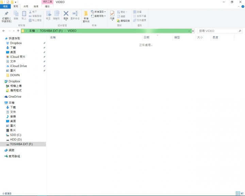The image size is (245, 196).
Task: Go up one folder level
Action: click(18, 31)
